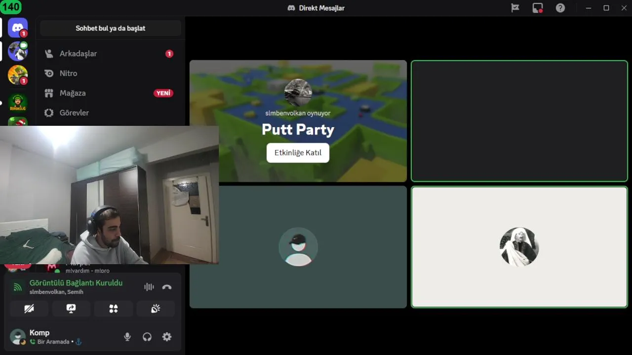
Task: Select the empty dark participant tile with green border
Action: (x=519, y=121)
